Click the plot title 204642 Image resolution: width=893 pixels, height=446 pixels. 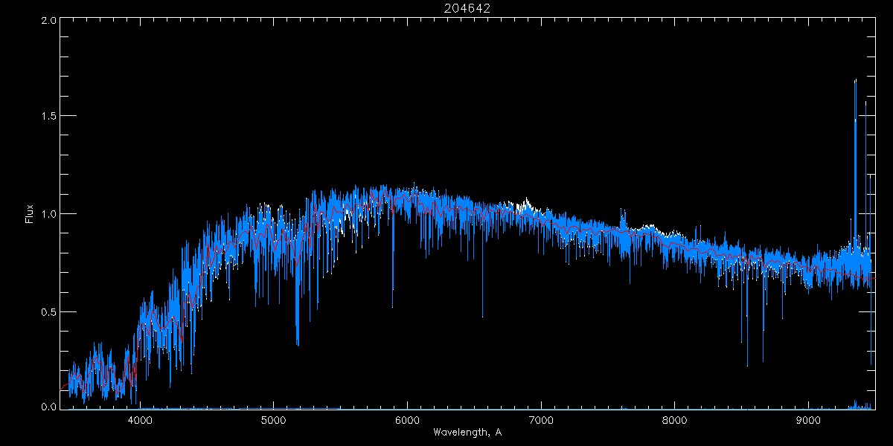[467, 8]
